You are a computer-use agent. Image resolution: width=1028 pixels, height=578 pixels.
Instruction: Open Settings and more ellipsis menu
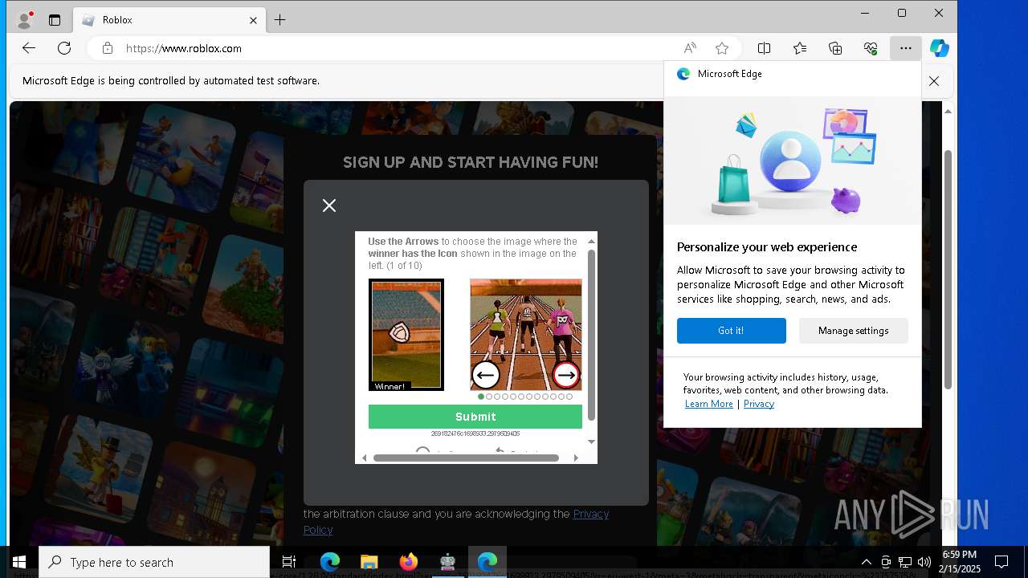coord(906,48)
